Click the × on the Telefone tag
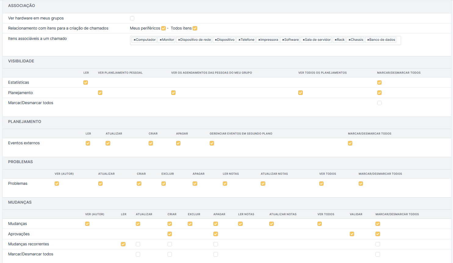Viewport: 453px width, 263px height. tap(240, 40)
